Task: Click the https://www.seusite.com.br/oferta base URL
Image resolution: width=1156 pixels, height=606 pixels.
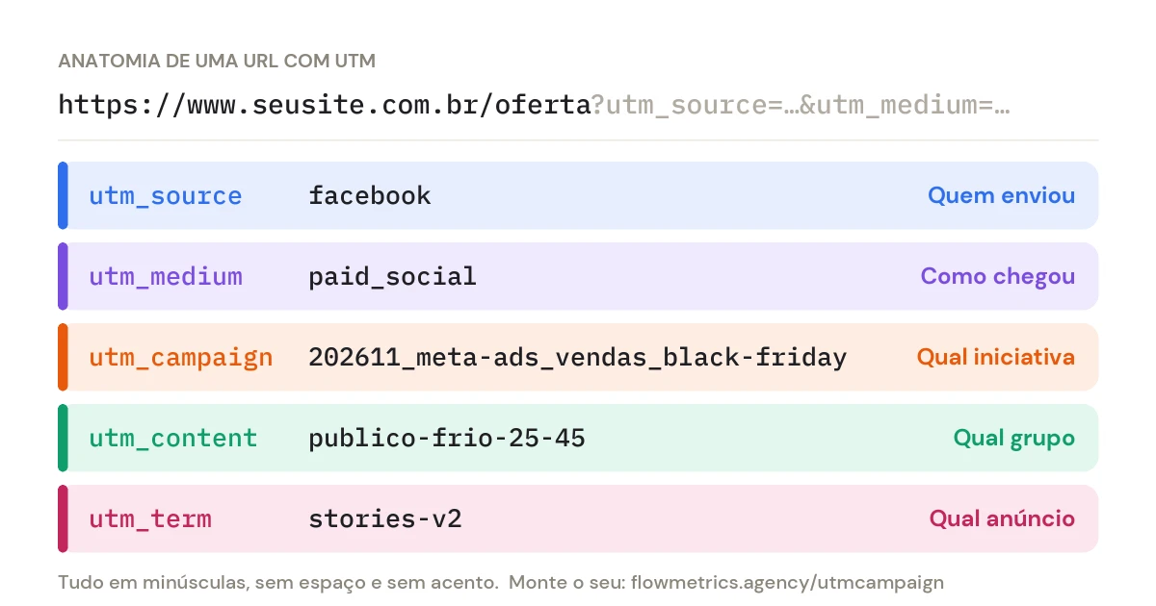Action: pos(325,104)
